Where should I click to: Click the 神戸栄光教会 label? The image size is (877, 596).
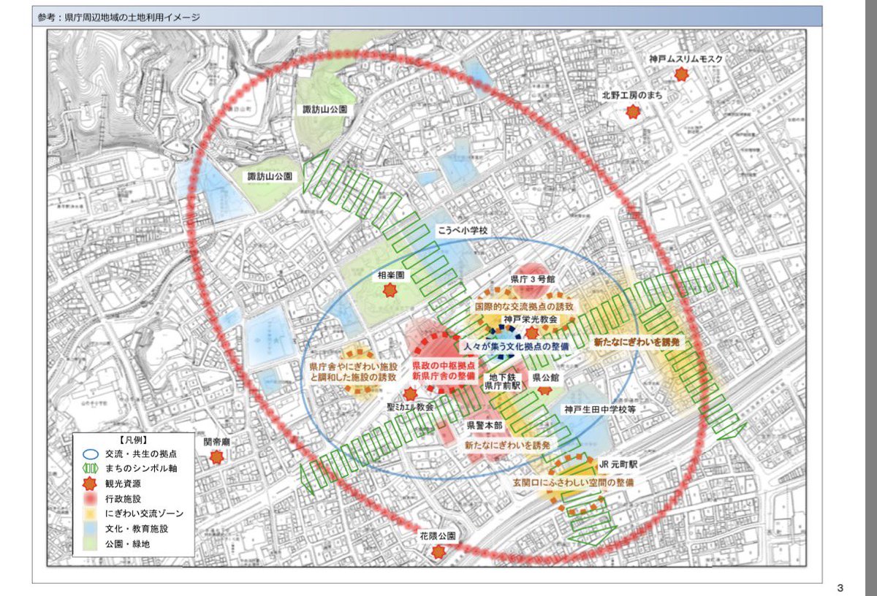tap(531, 320)
